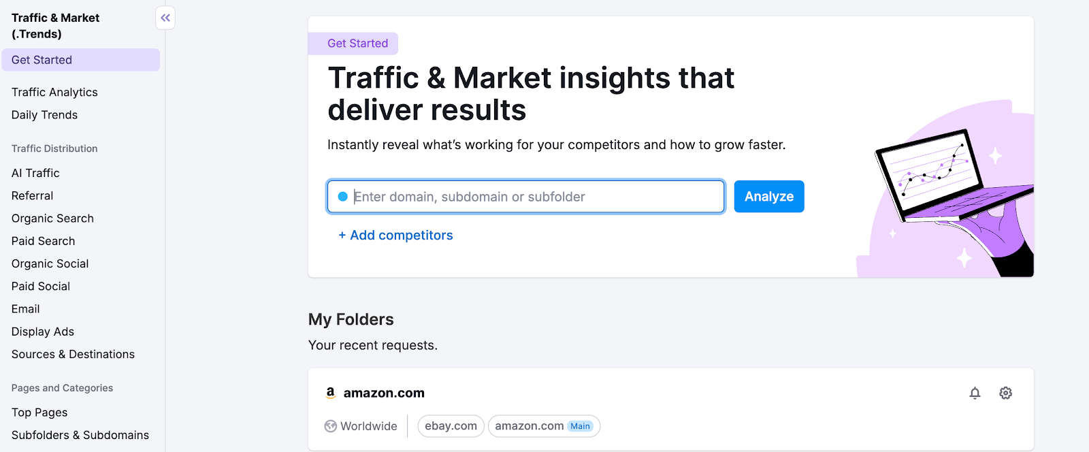This screenshot has width=1089, height=452.
Task: Open the Get Started page
Action: 41,60
